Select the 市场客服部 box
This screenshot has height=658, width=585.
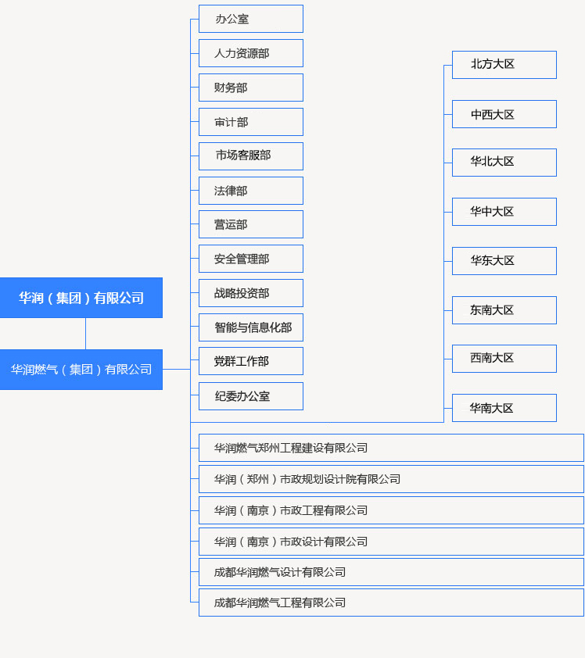[251, 156]
